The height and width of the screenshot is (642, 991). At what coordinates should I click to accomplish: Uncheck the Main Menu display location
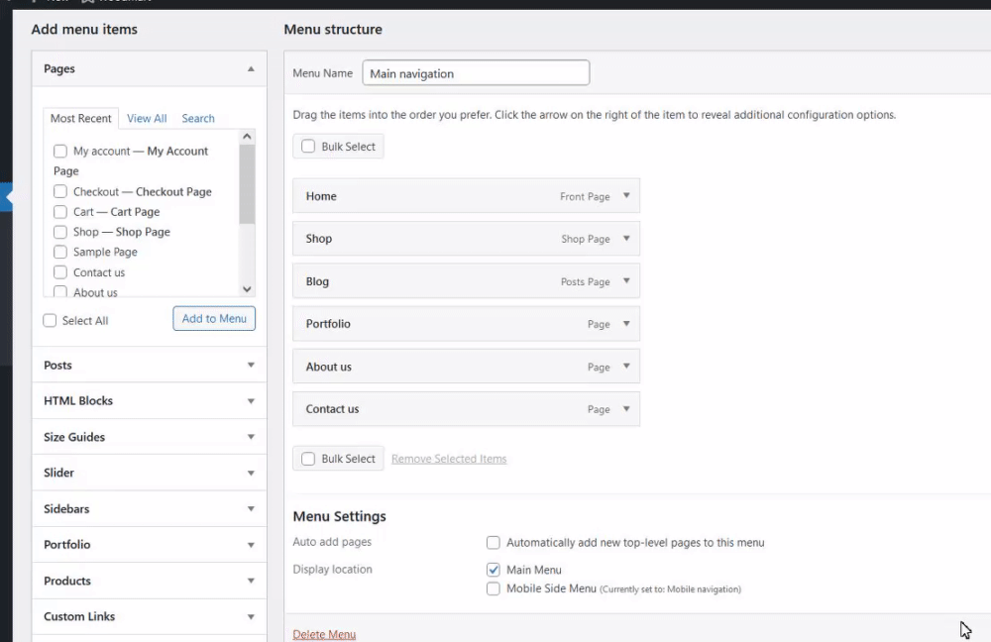tap(494, 570)
